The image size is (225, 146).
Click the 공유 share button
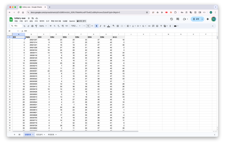[x=197, y=19]
